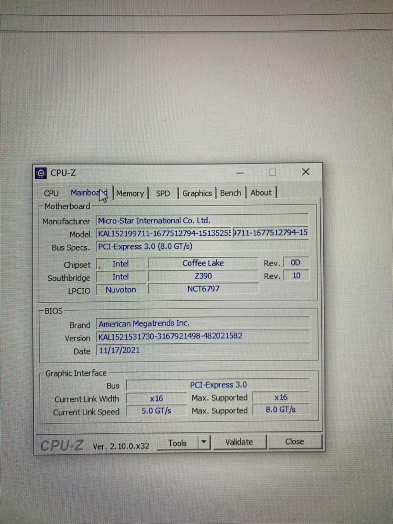Click BIOS Brand American Megatrends Inc.
The width and height of the screenshot is (393, 524).
202,323
